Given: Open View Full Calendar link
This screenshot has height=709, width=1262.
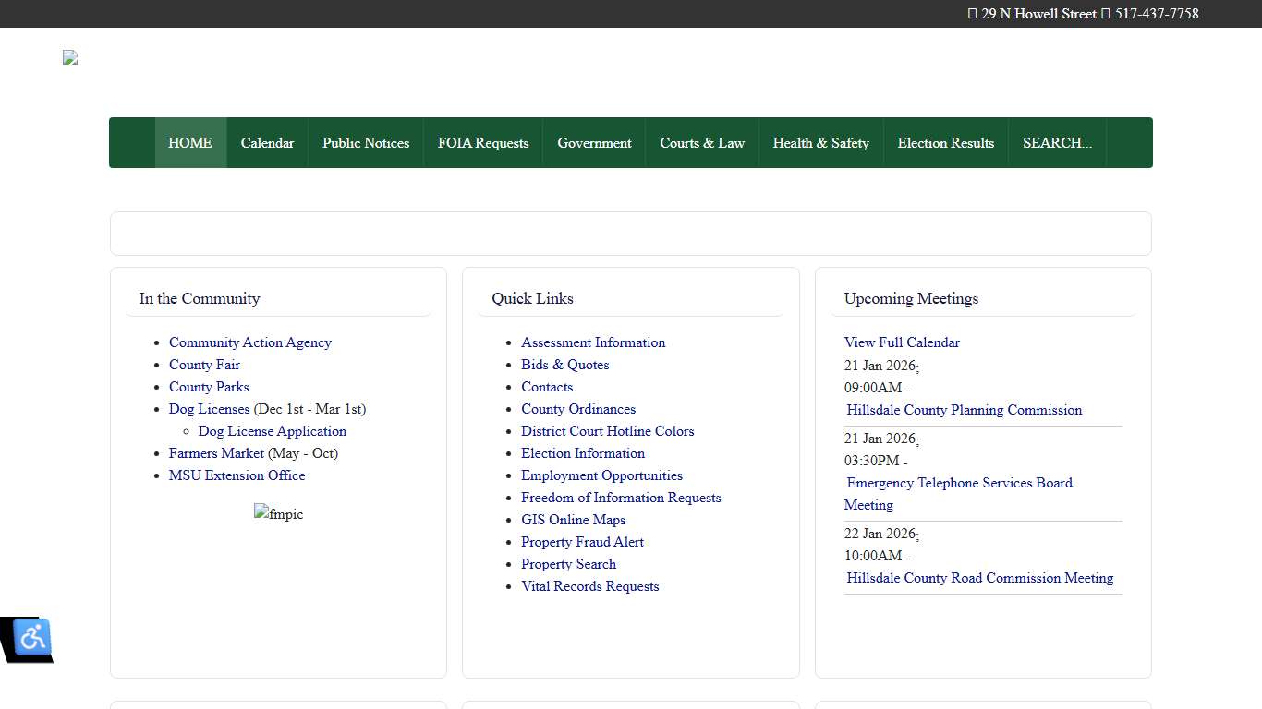Looking at the screenshot, I should click(x=902, y=342).
